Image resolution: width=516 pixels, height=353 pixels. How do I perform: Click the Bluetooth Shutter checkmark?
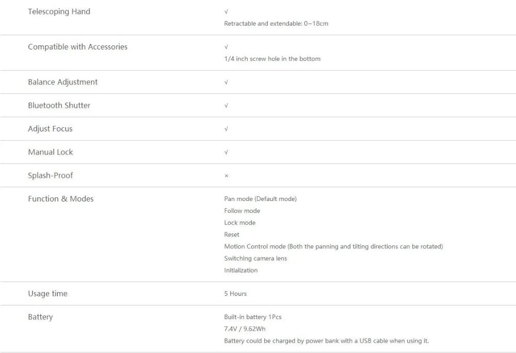tap(226, 106)
